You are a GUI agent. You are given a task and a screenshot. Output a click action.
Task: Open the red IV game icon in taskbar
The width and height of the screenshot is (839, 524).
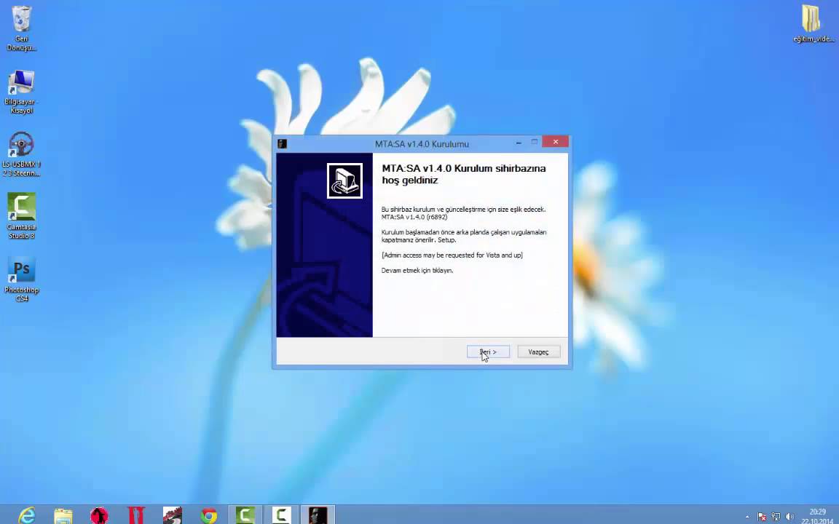pos(136,515)
